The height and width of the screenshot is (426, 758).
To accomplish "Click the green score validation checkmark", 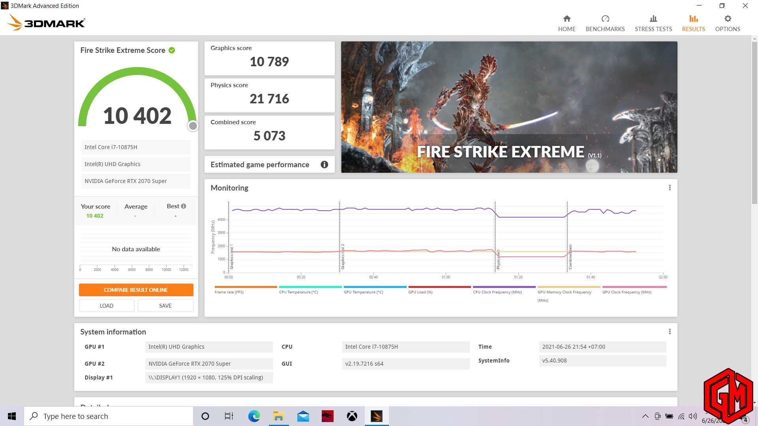I will coord(172,50).
